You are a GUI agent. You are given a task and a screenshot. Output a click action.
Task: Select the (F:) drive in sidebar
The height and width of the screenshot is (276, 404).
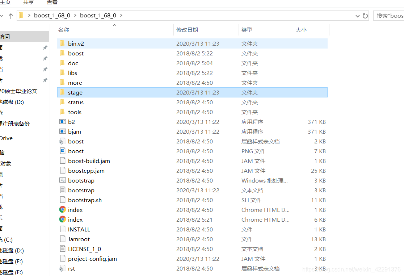[12, 272]
